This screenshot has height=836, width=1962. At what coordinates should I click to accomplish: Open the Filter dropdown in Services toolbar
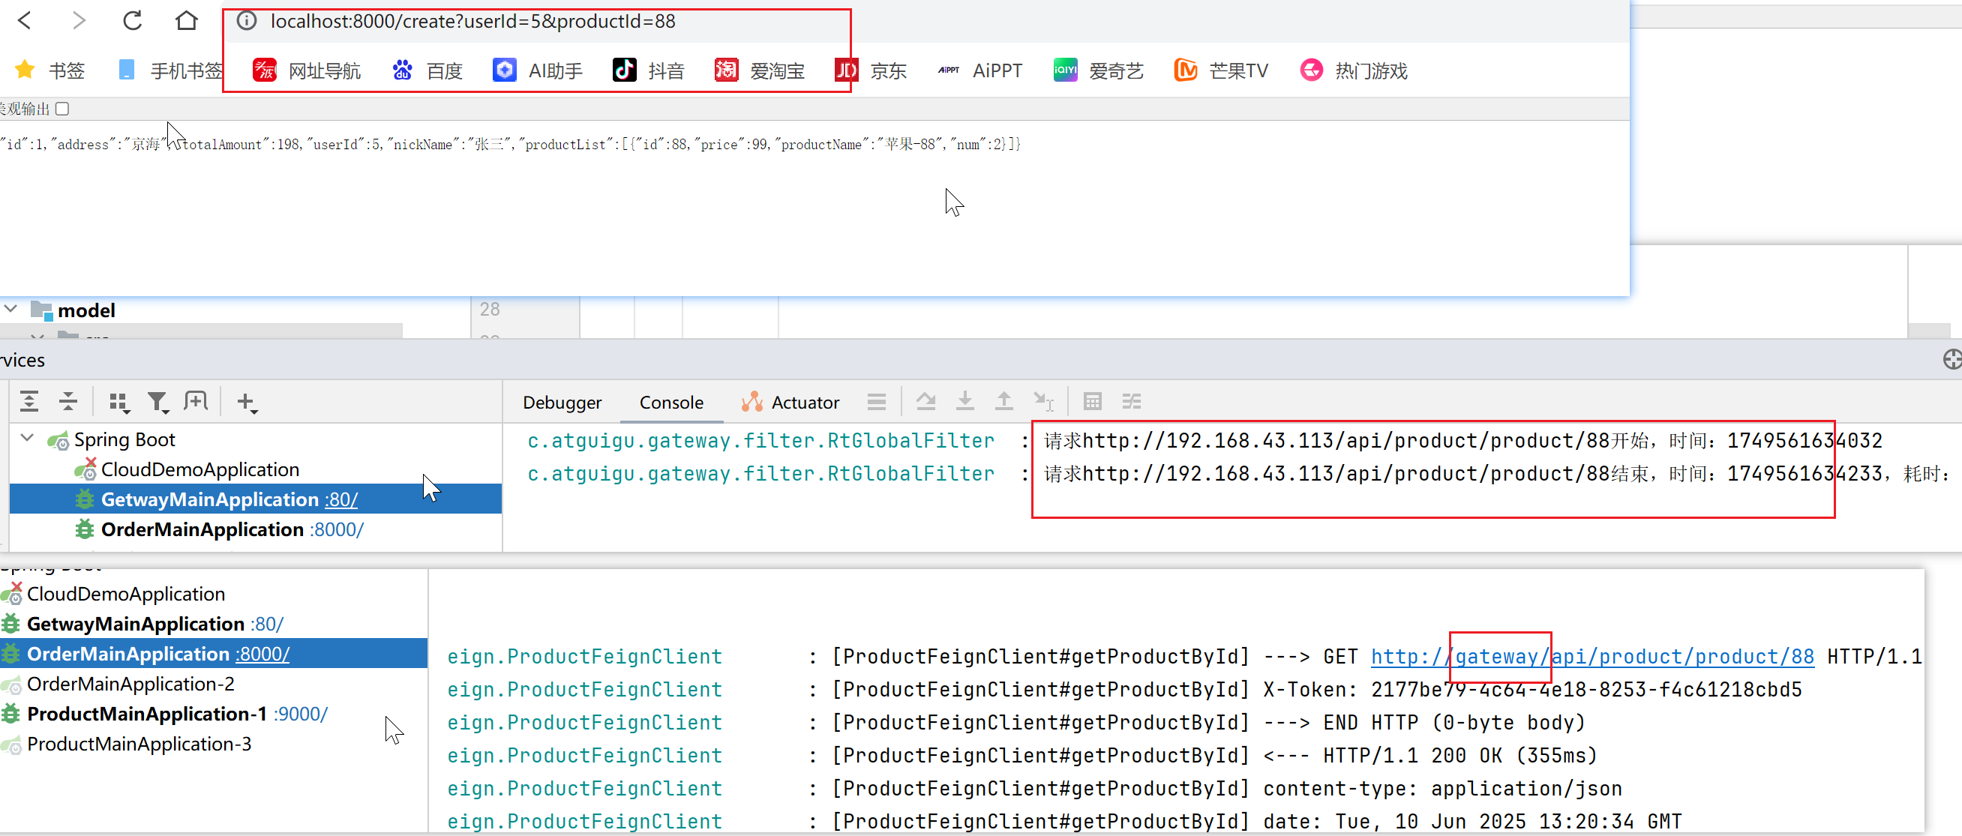point(157,402)
